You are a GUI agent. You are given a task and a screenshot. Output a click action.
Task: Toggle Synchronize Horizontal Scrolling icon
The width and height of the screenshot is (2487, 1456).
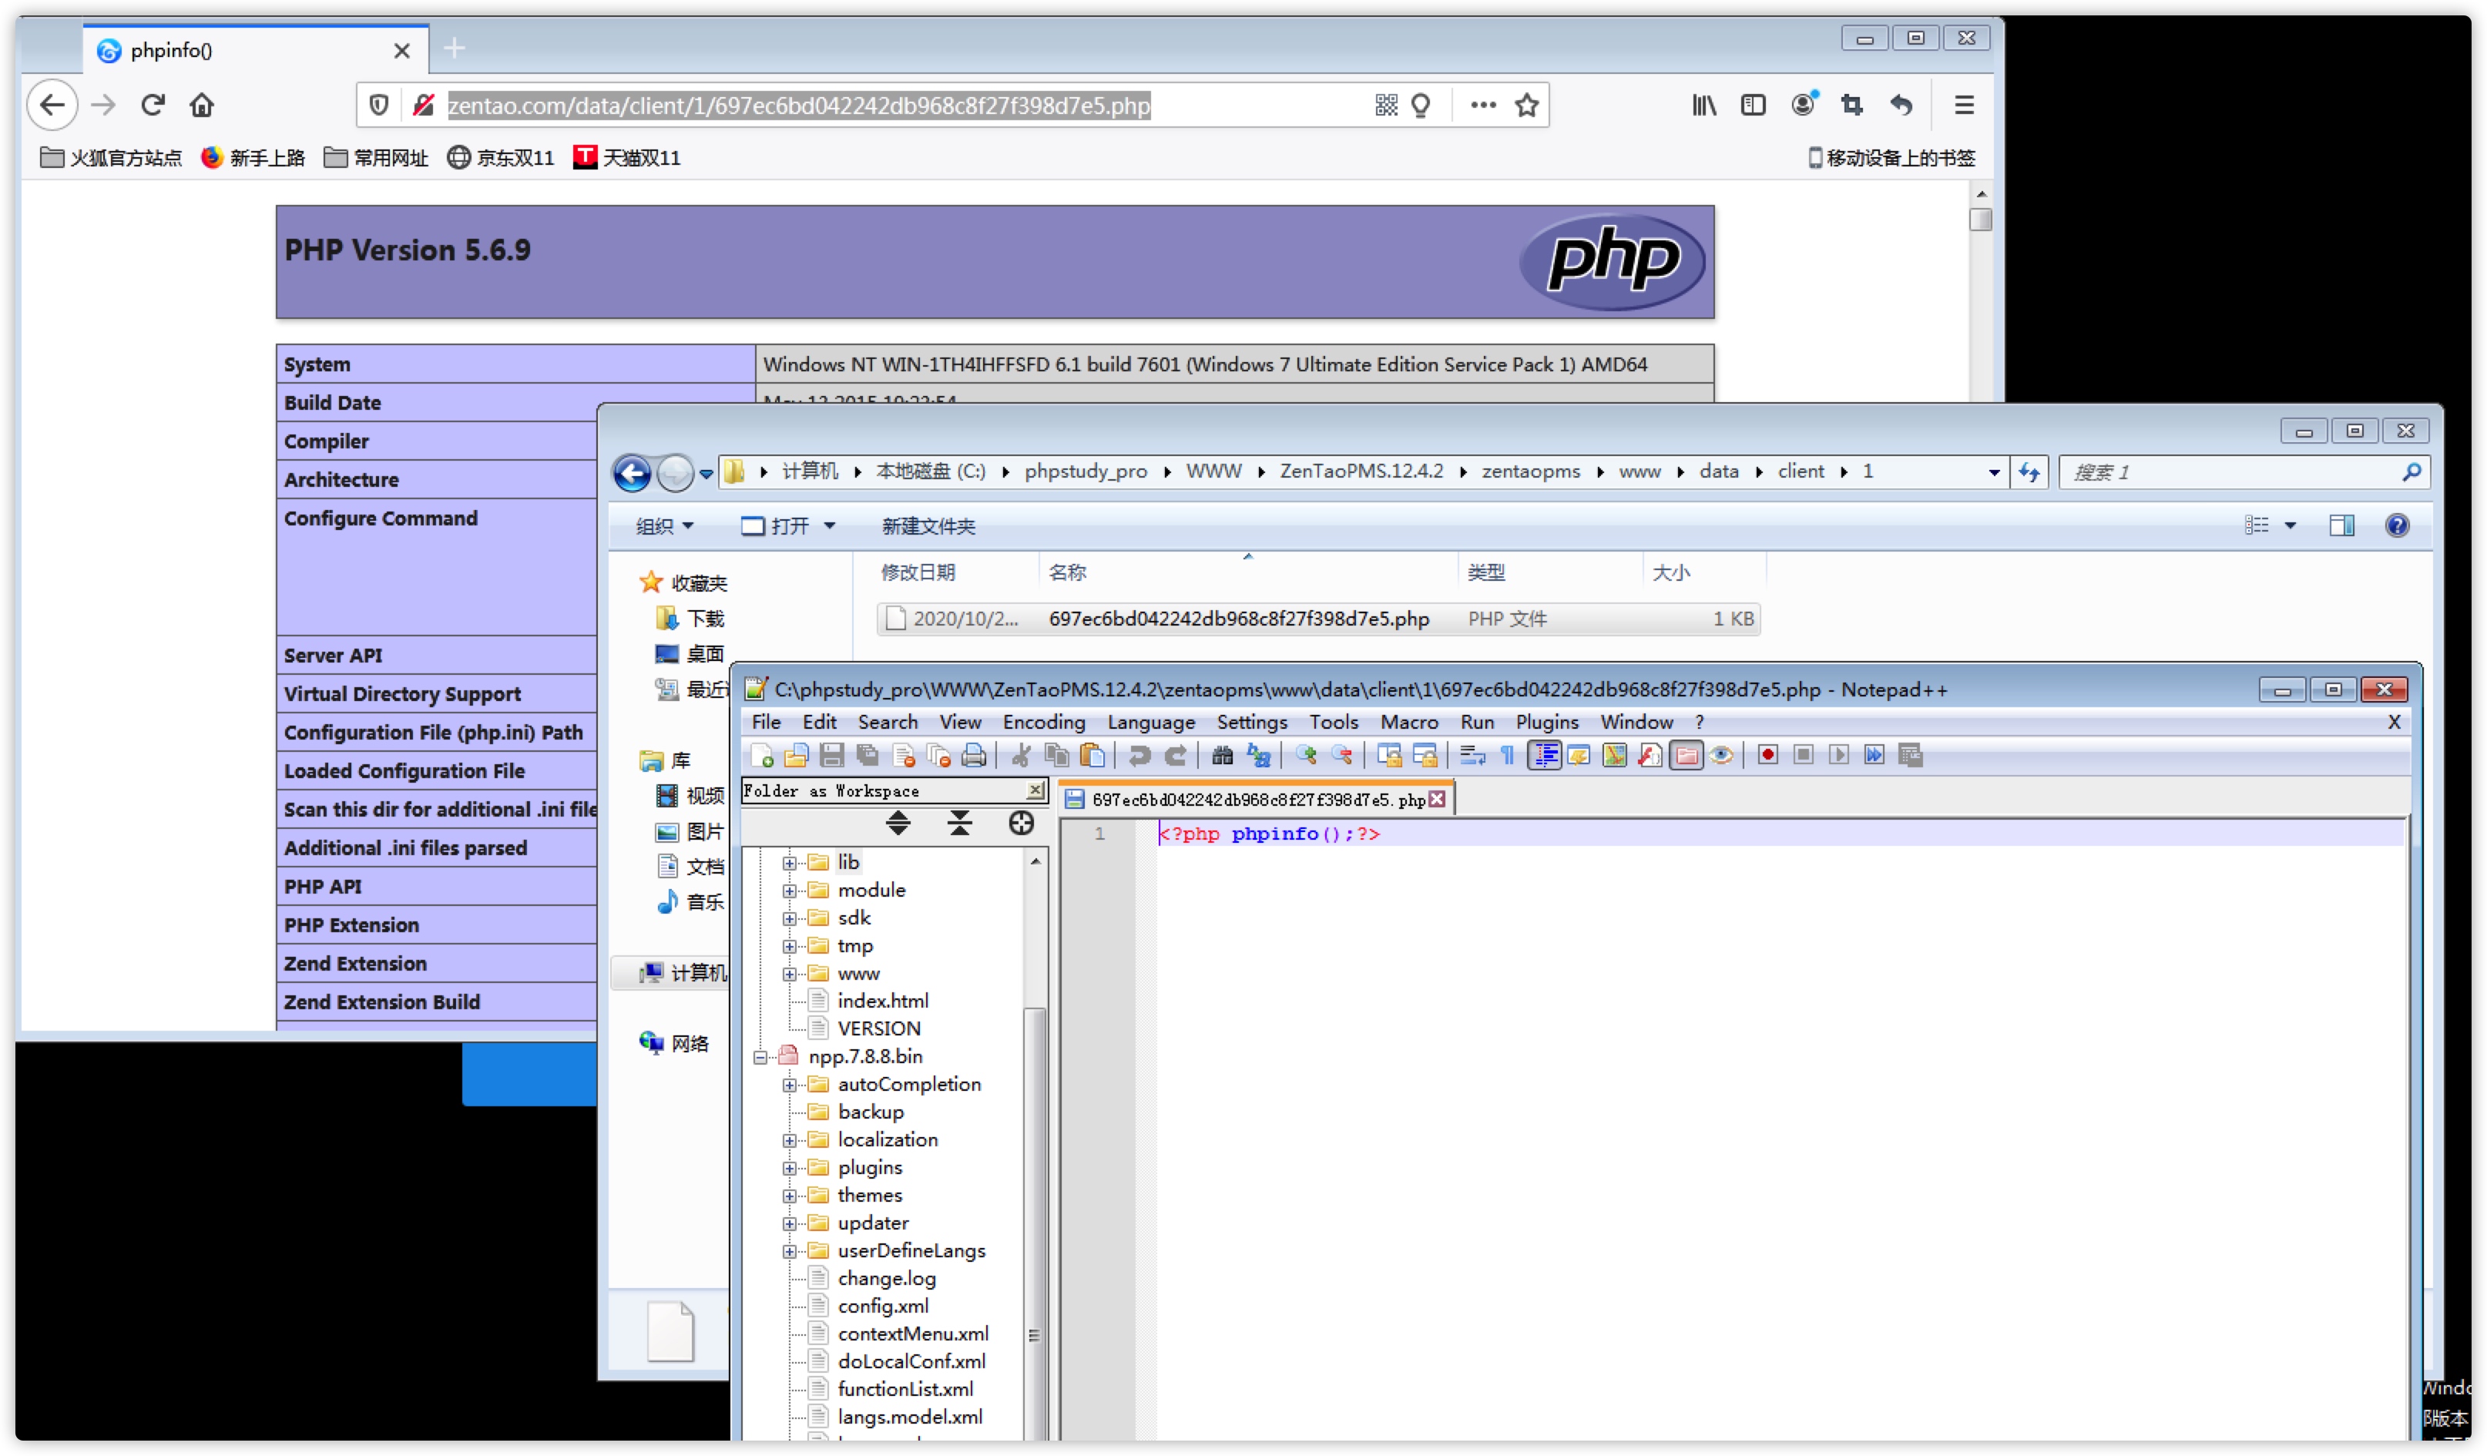pyautogui.click(x=1425, y=757)
